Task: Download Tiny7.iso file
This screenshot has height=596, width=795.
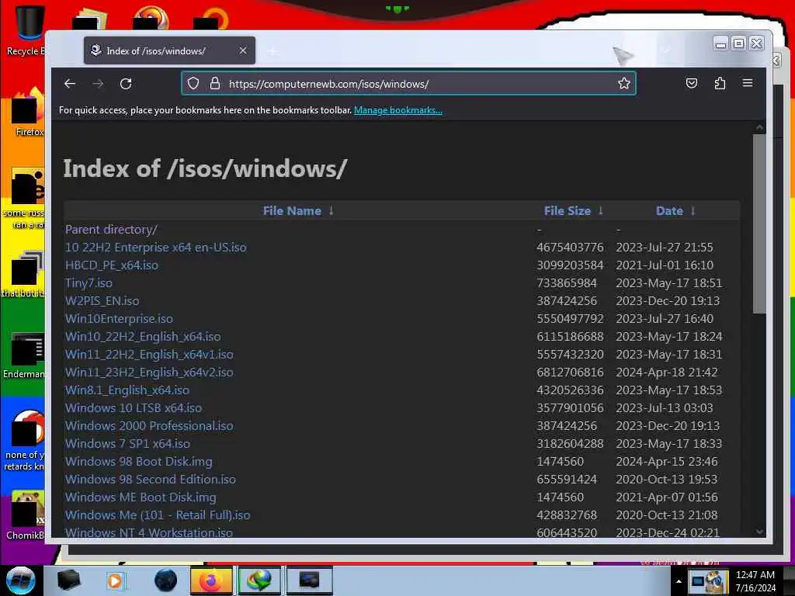Action: tap(89, 282)
